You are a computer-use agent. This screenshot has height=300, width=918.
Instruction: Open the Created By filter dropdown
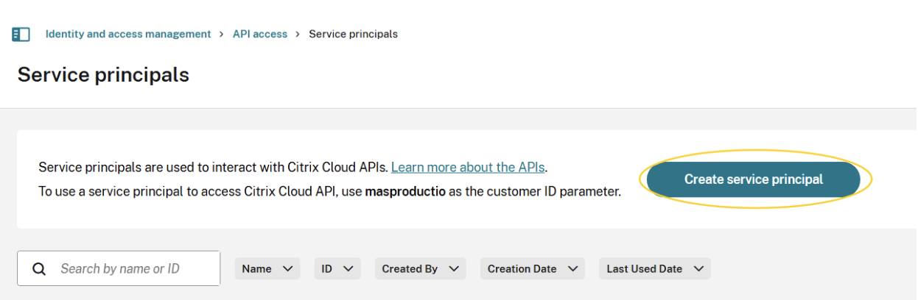point(420,269)
